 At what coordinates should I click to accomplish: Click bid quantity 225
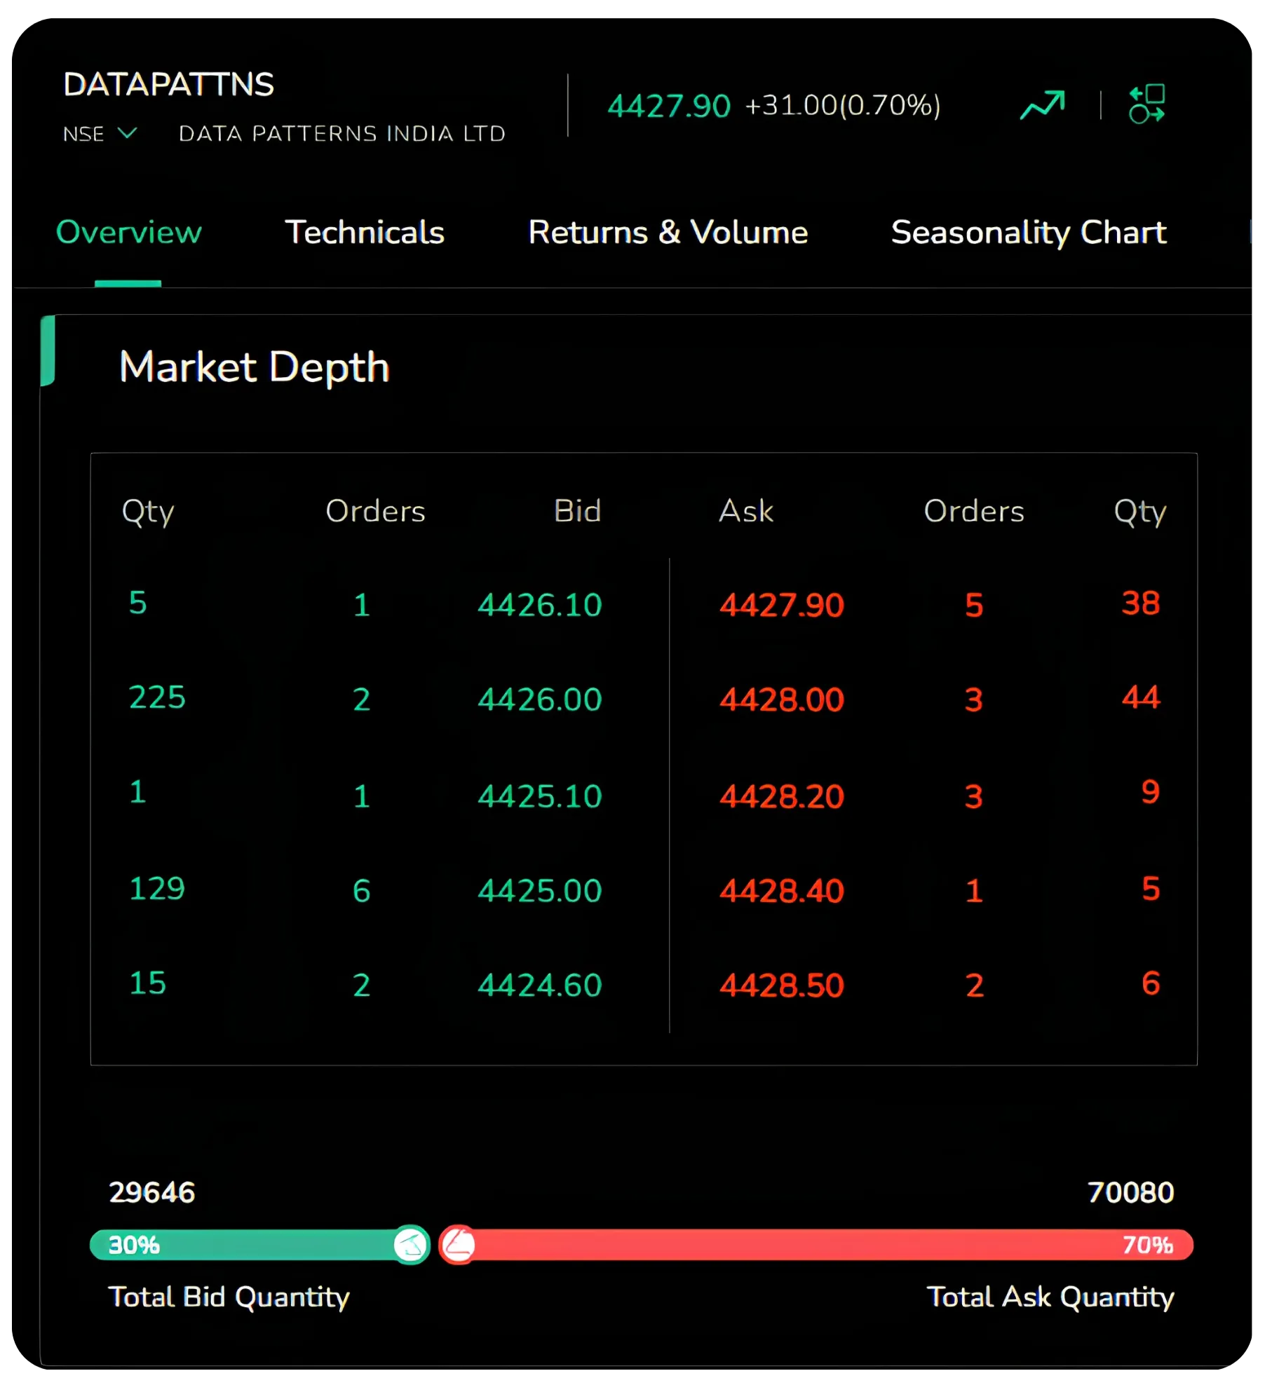[x=157, y=697]
